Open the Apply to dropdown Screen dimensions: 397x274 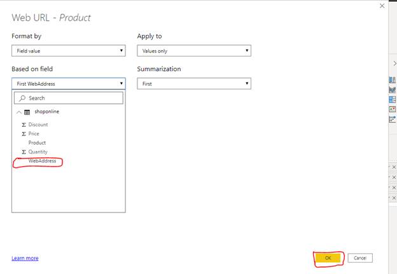pyautogui.click(x=194, y=51)
